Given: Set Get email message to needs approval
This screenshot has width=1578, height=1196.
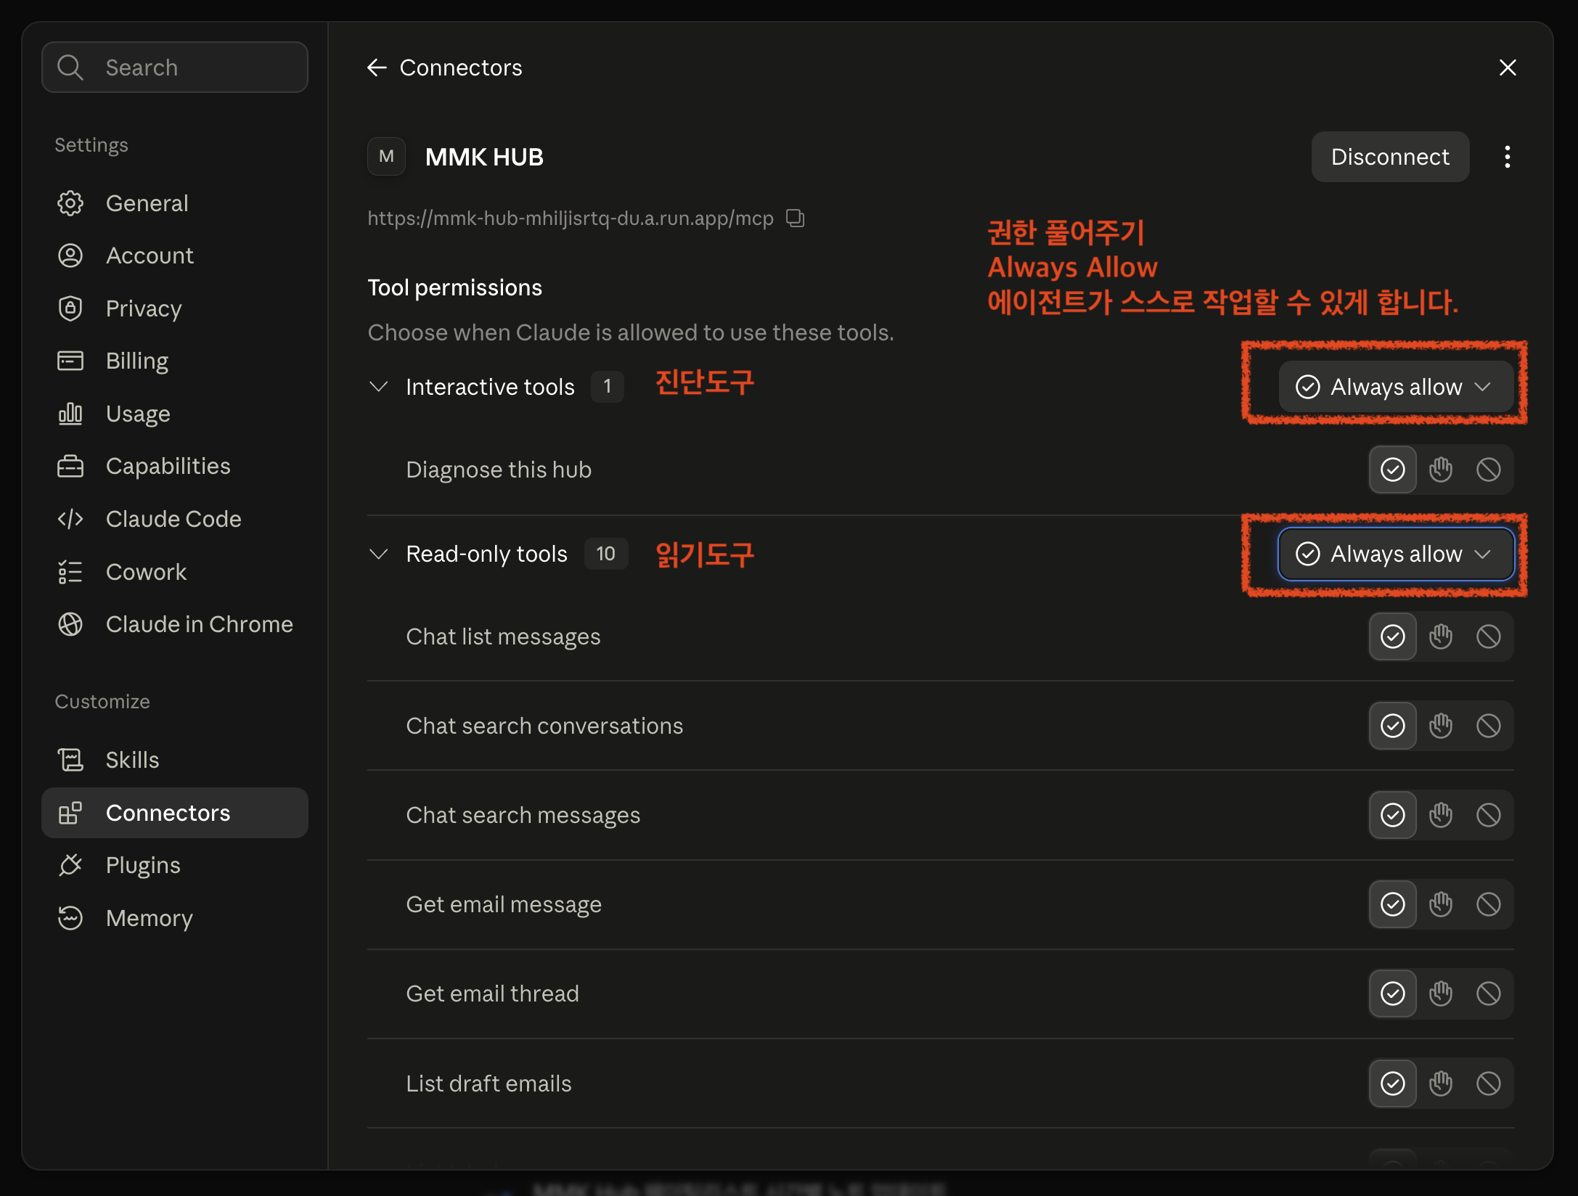Looking at the screenshot, I should [x=1440, y=904].
